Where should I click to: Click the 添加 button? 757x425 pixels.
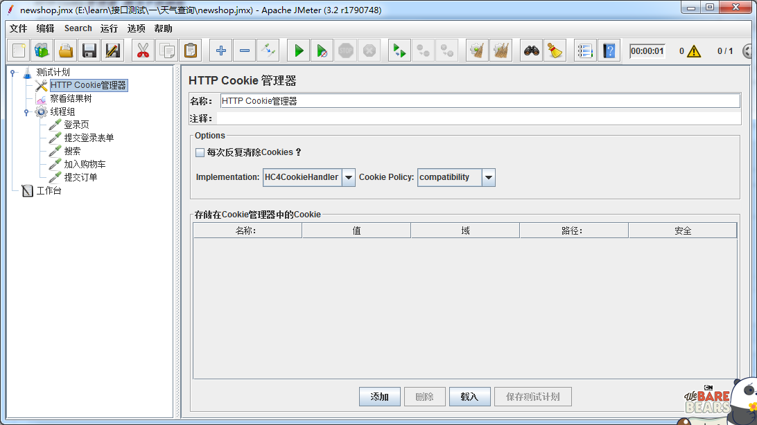tap(379, 397)
